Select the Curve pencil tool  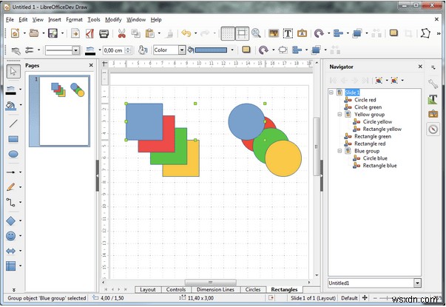click(11, 187)
